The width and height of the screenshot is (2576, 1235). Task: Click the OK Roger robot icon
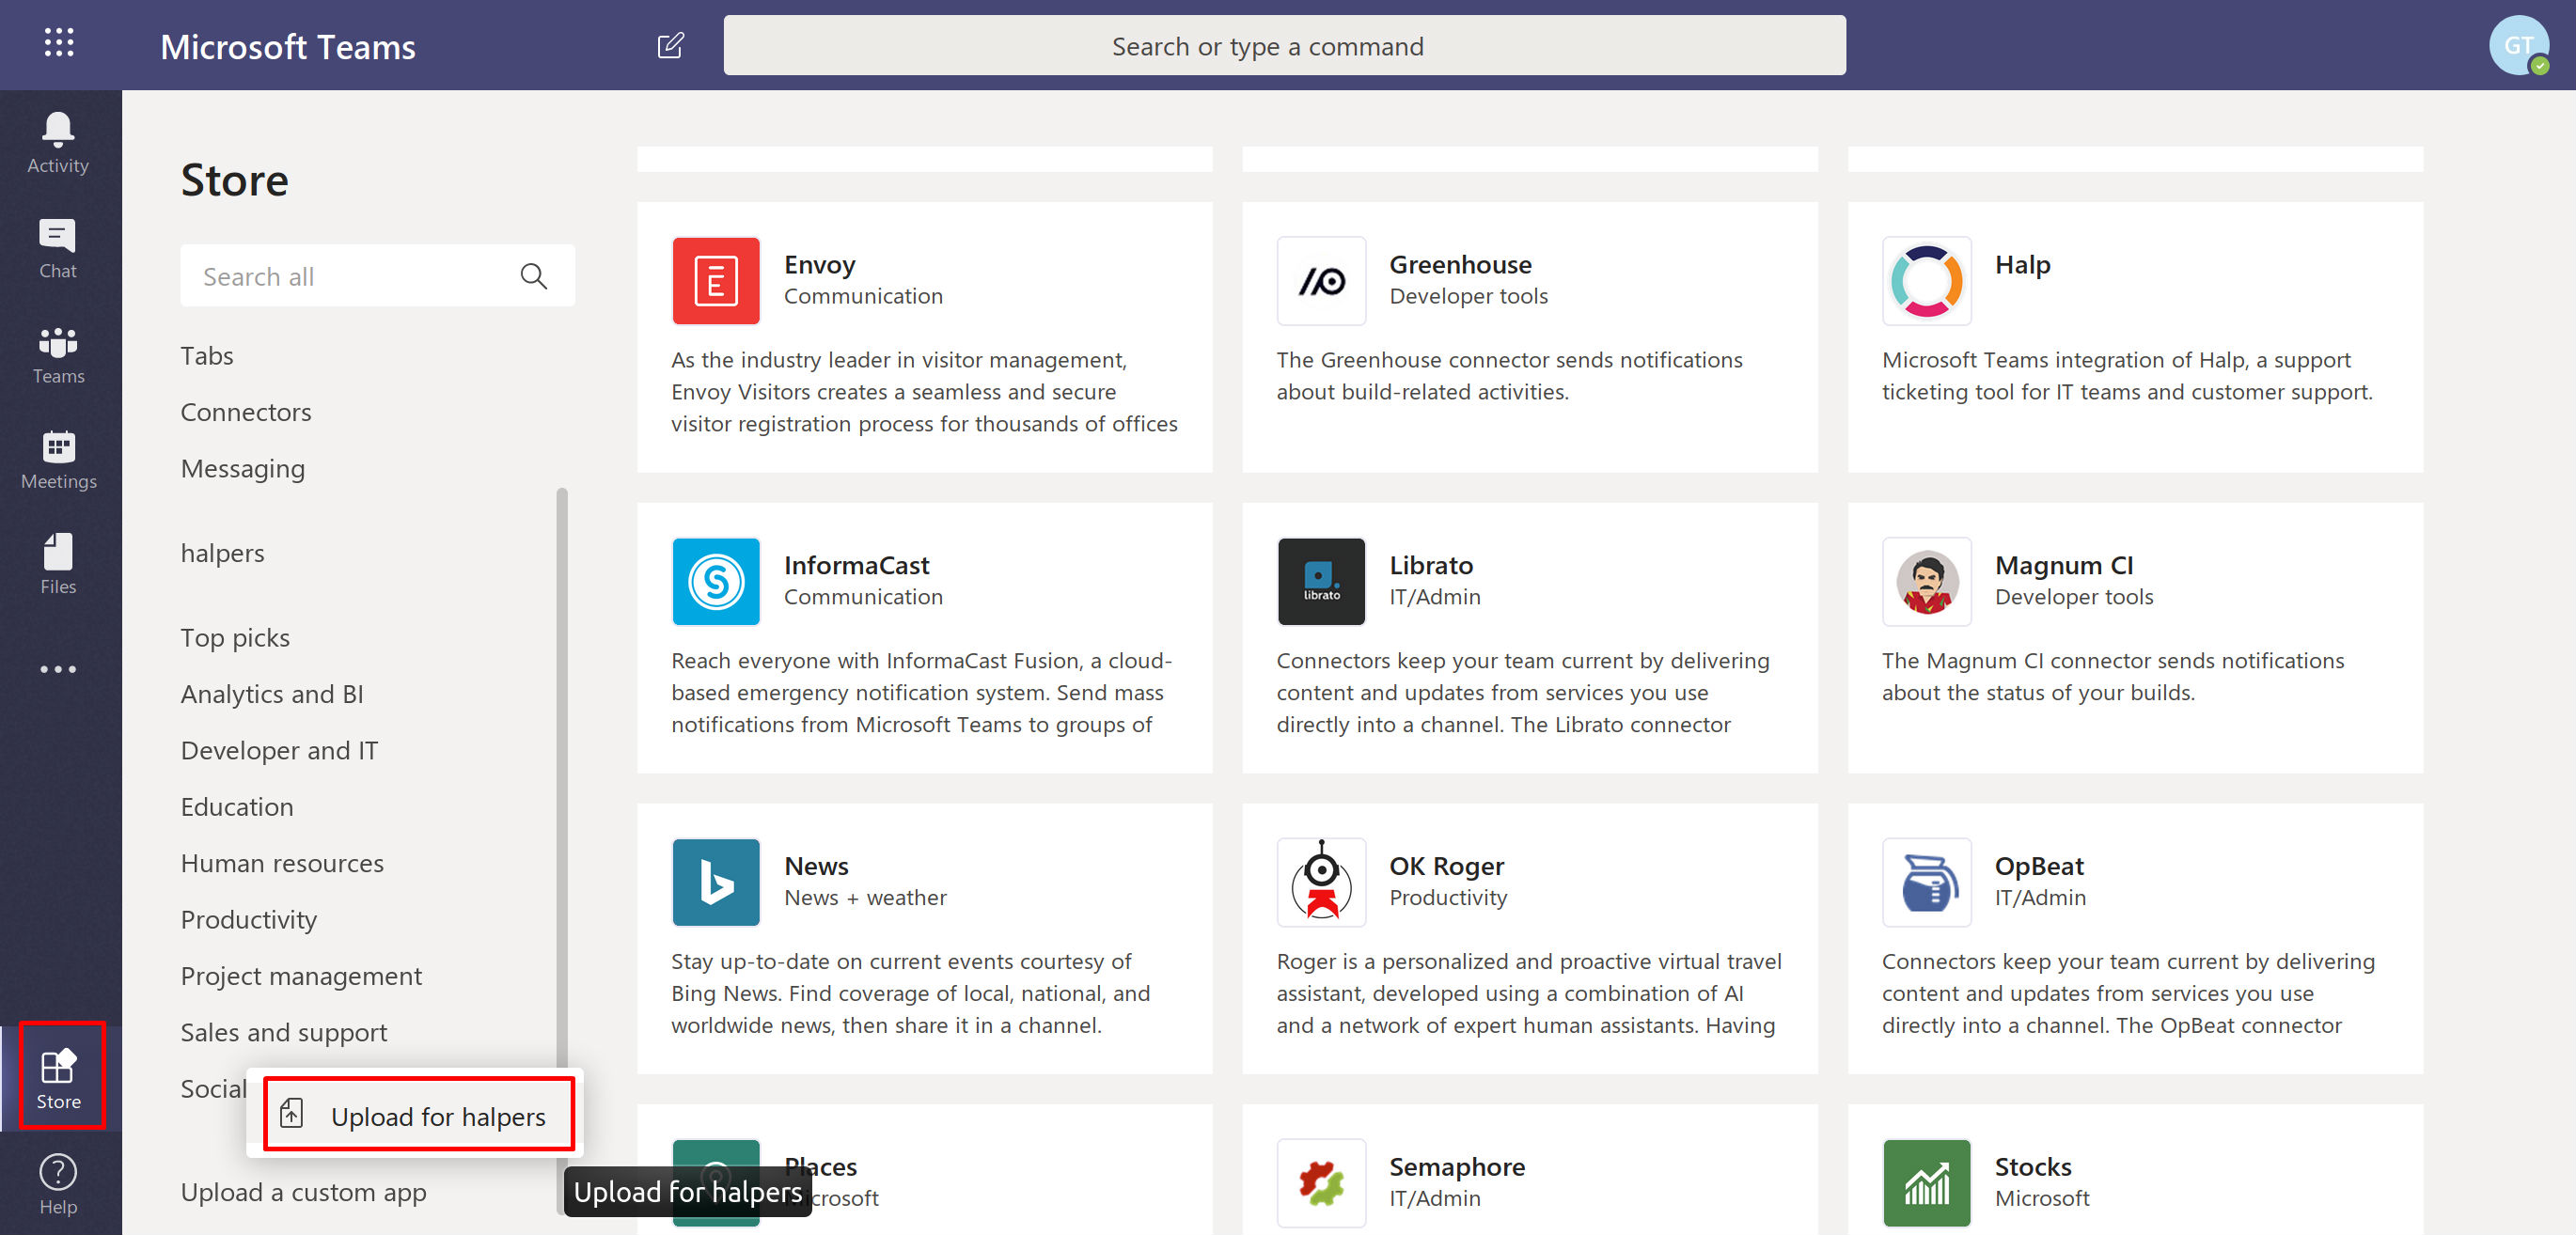[x=1321, y=883]
